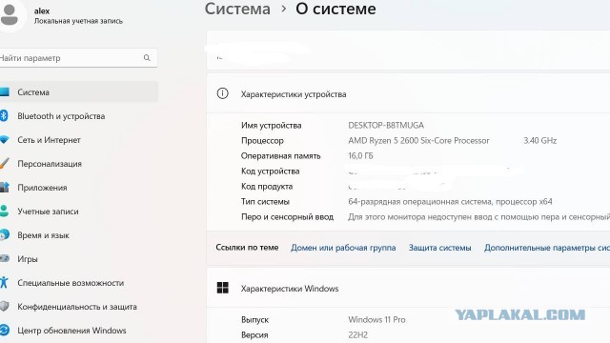The height and width of the screenshot is (343, 610).
Task: Click the О системе page title
Action: pos(335,9)
